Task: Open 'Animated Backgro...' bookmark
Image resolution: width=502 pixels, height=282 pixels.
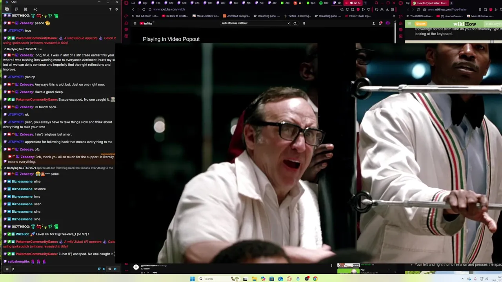Action: 236,16
